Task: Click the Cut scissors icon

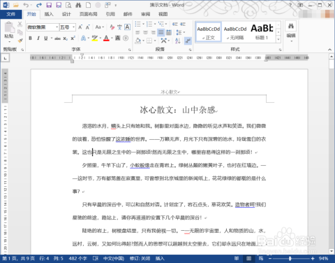Action: point(20,24)
